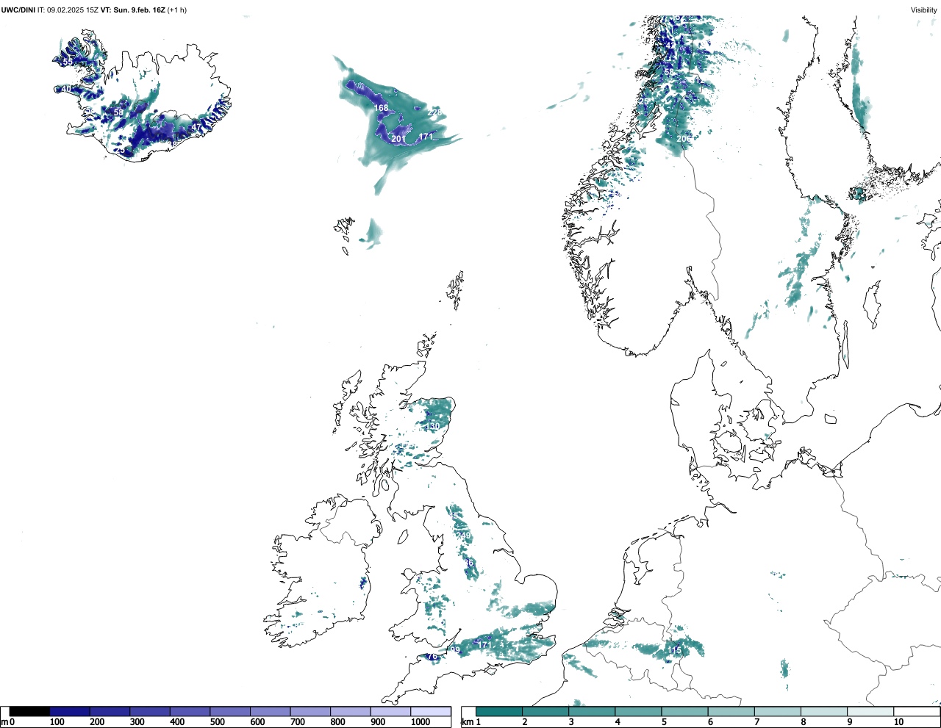Click the 40 value on western Iceland
Screen dimensions: 941x728
tap(67, 89)
